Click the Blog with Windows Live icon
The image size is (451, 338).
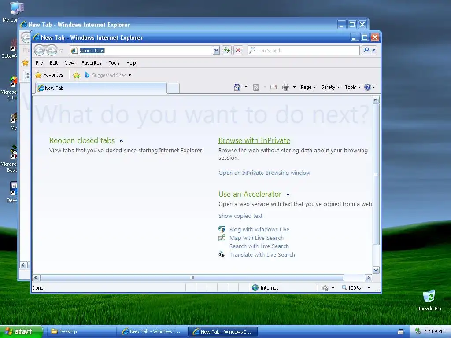point(222,229)
